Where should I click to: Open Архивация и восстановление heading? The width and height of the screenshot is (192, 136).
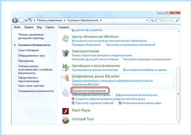pyautogui.click(x=96, y=66)
